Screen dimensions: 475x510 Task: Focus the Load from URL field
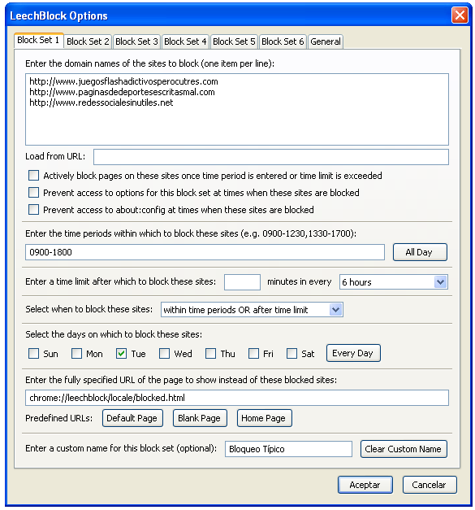click(271, 157)
